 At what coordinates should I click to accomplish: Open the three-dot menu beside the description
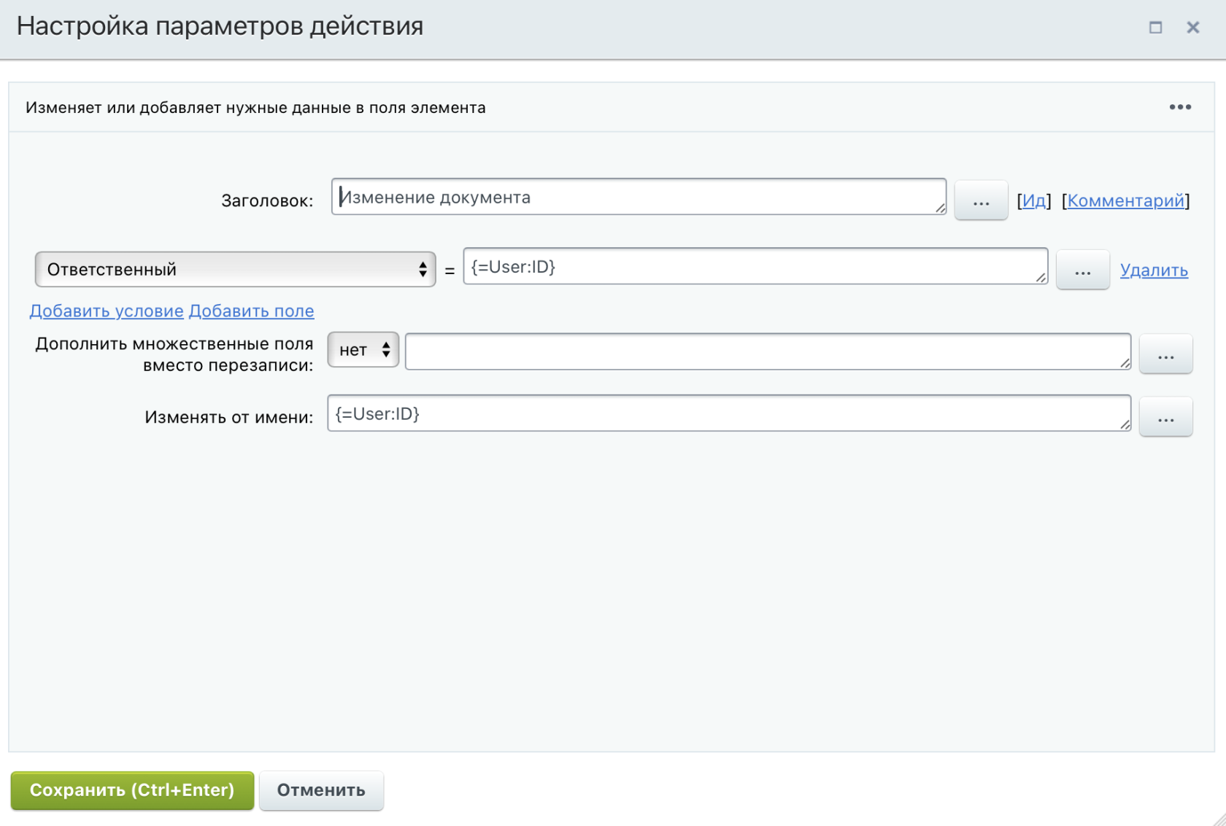[1180, 107]
